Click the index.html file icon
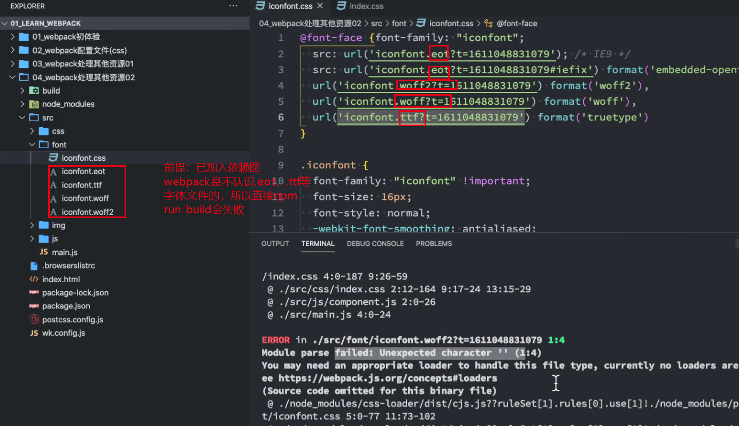 coord(34,279)
